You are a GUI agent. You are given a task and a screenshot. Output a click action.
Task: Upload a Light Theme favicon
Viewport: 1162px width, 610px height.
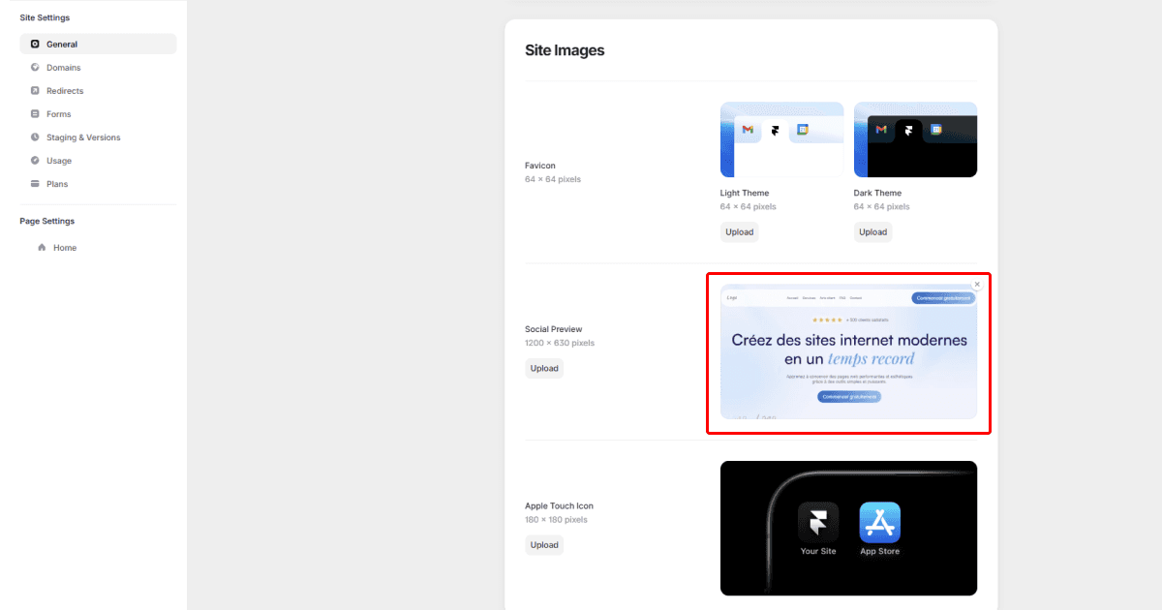[739, 231]
